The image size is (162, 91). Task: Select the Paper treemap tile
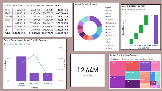[x=145, y=80]
